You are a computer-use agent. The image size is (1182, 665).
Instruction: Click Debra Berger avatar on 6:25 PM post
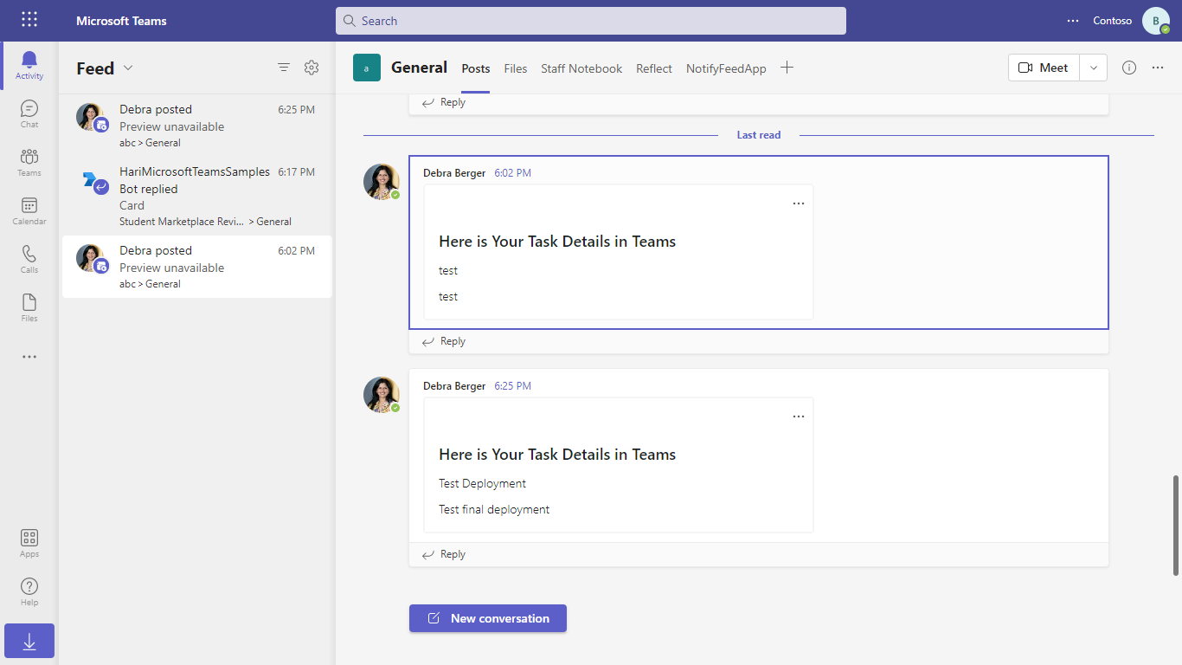coord(381,395)
